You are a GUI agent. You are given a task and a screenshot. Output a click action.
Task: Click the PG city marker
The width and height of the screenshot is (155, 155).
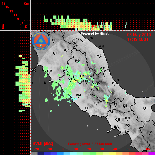[x=77, y=63]
